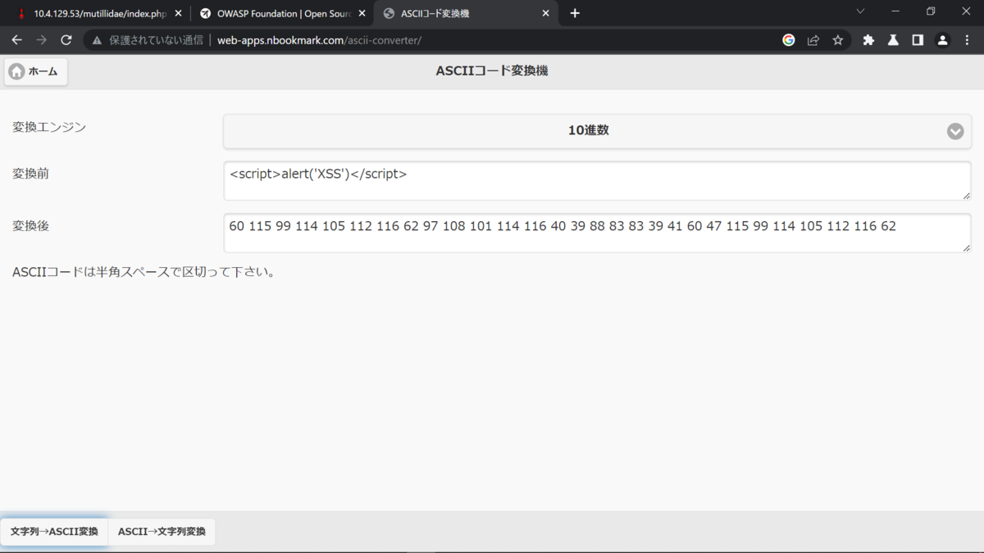Close the mutillidae index.php tab
The image size is (984, 553).
pyautogui.click(x=178, y=14)
